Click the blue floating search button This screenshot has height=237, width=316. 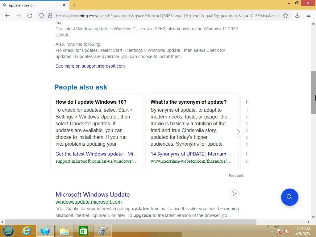[x=289, y=197]
